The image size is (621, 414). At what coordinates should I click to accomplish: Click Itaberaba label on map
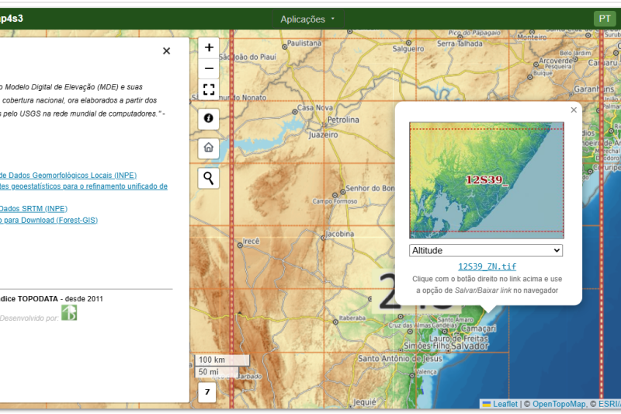[x=352, y=318]
